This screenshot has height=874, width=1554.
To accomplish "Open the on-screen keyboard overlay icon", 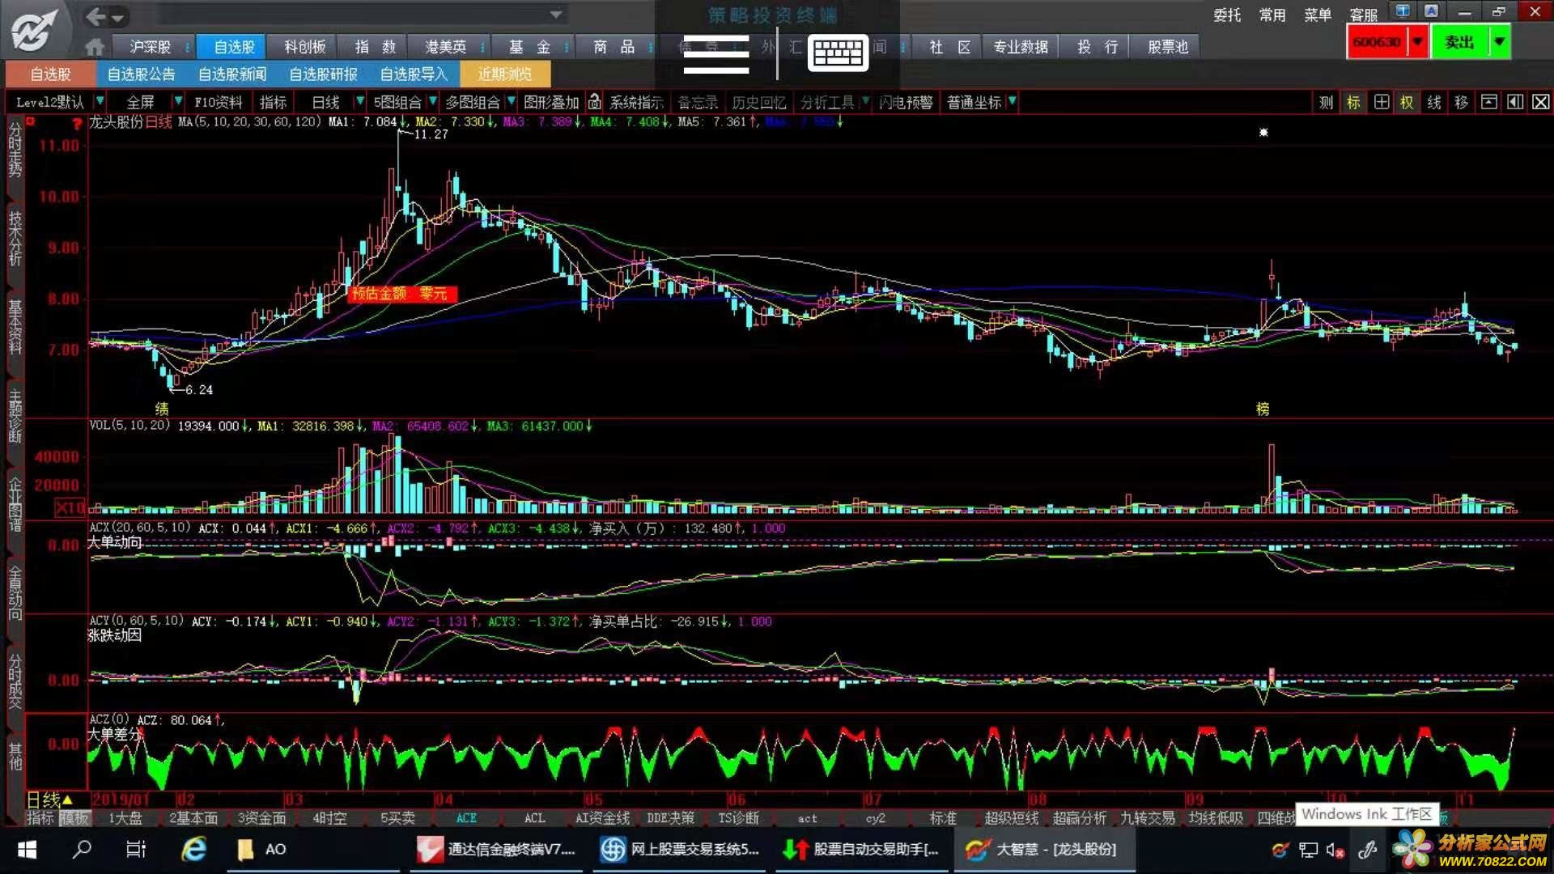I will click(838, 53).
